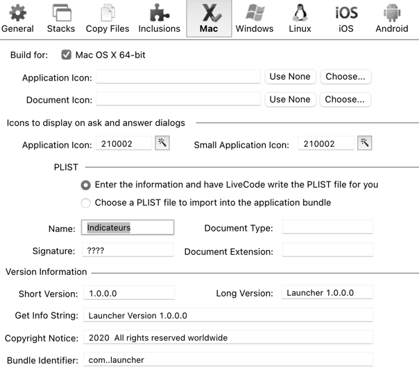Focus the Bundle Identifier field
This screenshot has height=372, width=419.
point(228,360)
